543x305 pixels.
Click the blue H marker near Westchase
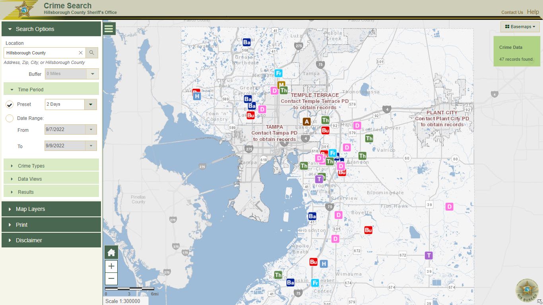[197, 96]
